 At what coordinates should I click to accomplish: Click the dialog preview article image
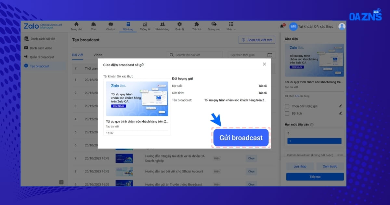click(137, 99)
